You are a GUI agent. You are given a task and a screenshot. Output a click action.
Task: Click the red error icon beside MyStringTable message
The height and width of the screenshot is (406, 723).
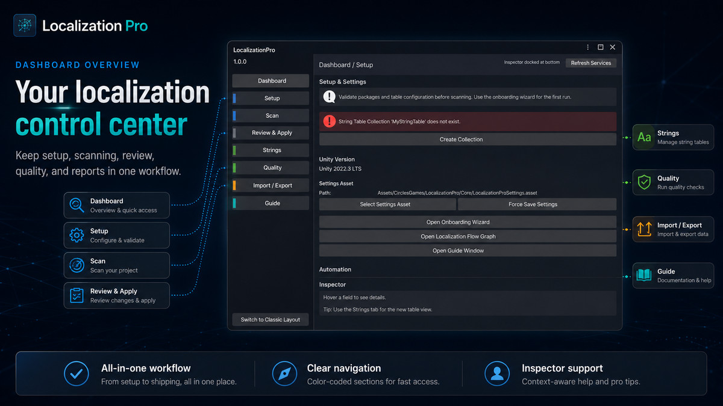point(330,121)
